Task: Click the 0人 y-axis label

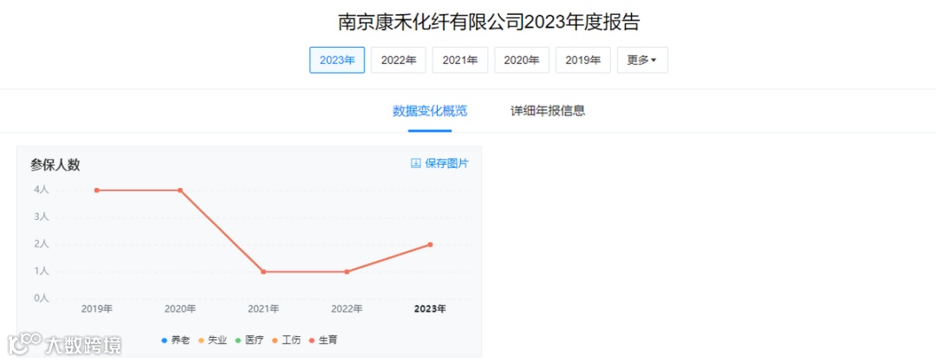Action: coord(42,298)
